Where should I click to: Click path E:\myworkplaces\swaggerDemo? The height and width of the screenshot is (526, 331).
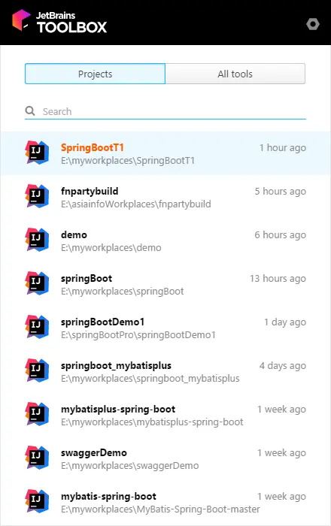click(x=130, y=466)
